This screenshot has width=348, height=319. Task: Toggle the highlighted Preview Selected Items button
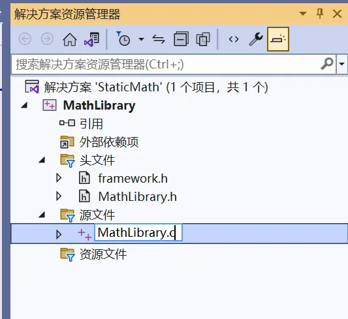point(278,39)
